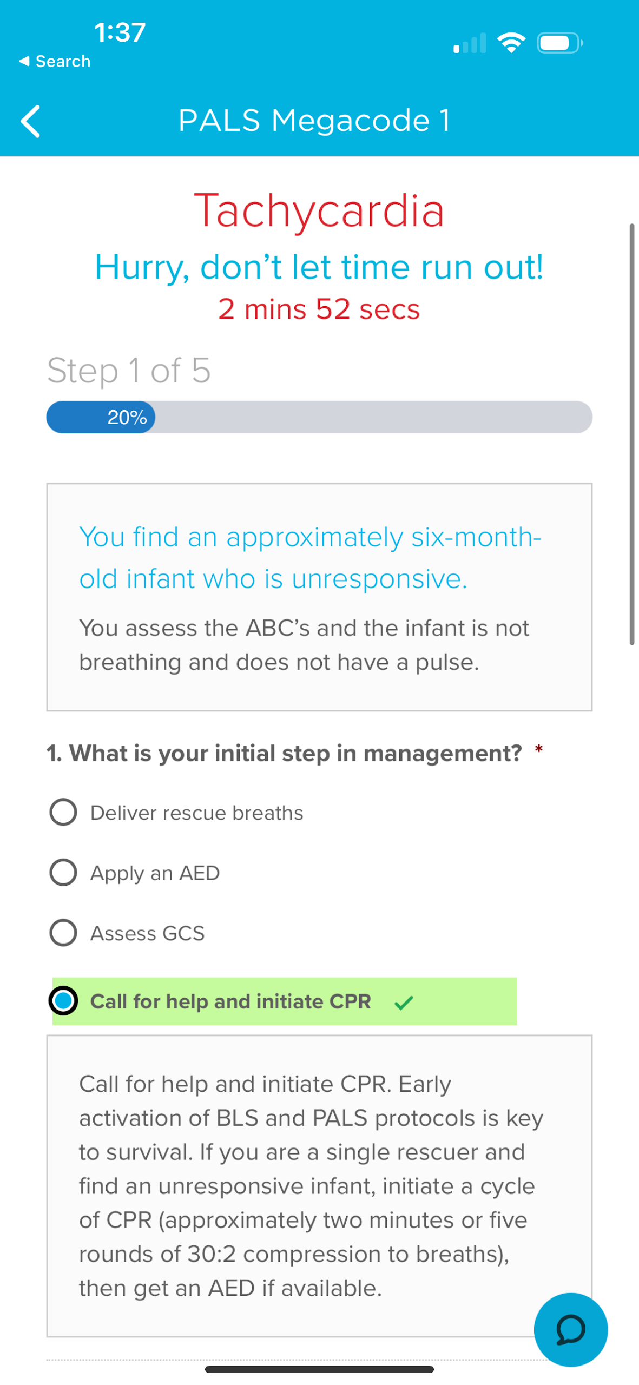The height and width of the screenshot is (1385, 639).
Task: Tap the six-month-old infant scenario box
Action: (319, 597)
